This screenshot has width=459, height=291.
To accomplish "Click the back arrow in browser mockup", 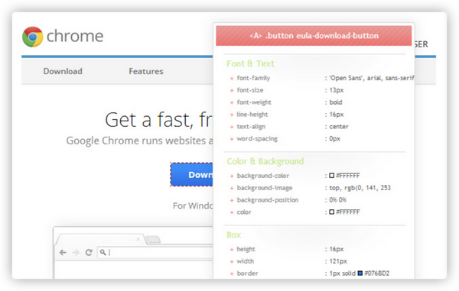I will click(x=63, y=253).
